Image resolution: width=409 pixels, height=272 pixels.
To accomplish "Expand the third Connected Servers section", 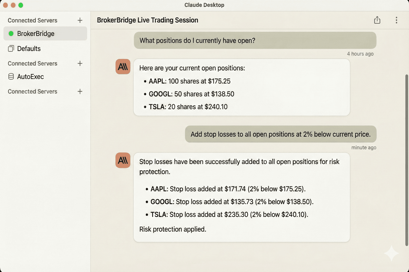I will (x=32, y=91).
